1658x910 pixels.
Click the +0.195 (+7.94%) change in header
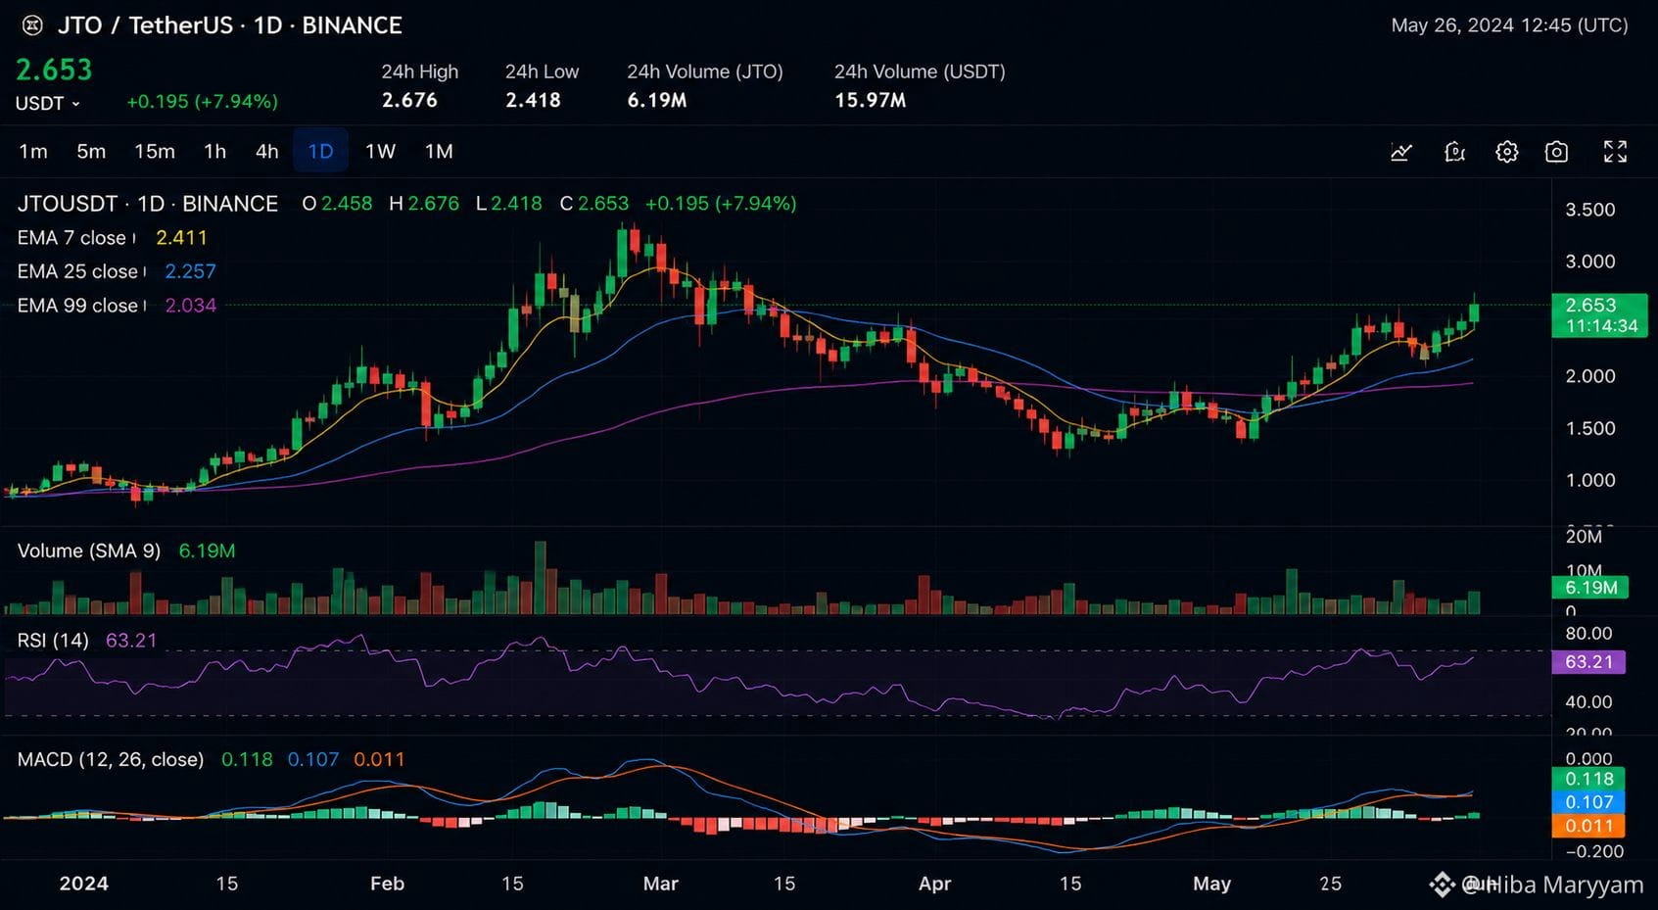click(202, 102)
